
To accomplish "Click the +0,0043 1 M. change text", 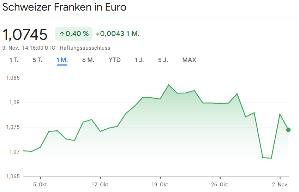I will pyautogui.click(x=118, y=34).
